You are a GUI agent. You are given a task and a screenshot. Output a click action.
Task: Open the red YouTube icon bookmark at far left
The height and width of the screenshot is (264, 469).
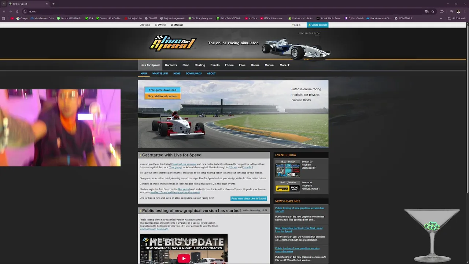pos(12,18)
